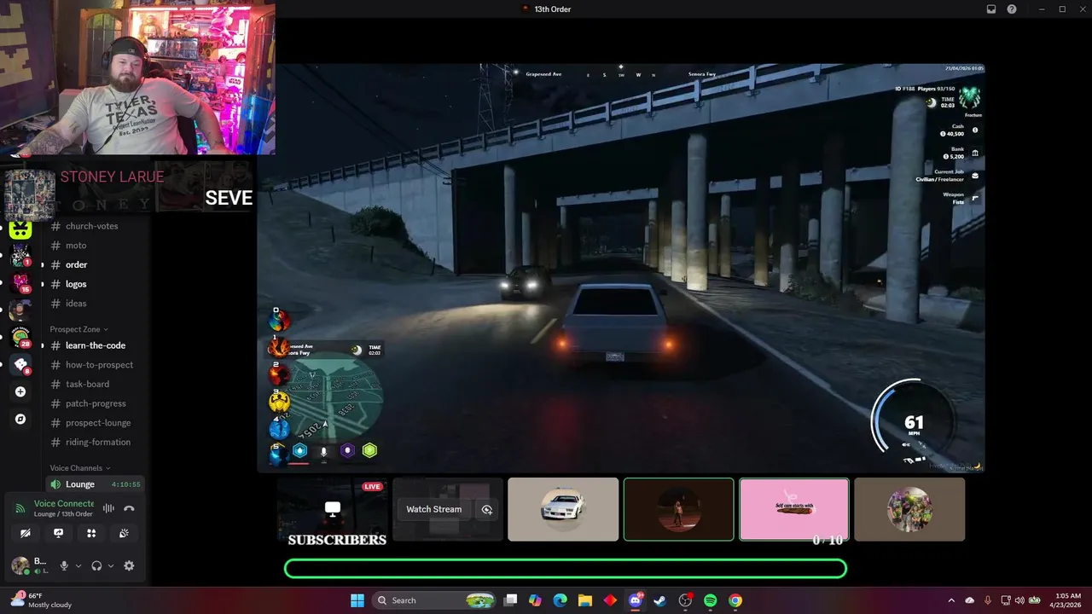Select server icon with 1 badge
1092x614 pixels.
click(20, 255)
